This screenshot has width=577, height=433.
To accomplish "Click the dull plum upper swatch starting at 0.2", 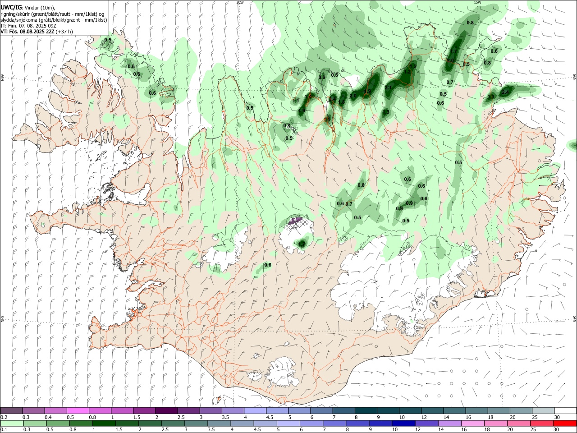I will point(12,410).
